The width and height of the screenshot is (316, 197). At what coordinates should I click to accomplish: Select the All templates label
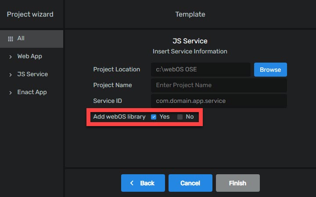click(21, 38)
